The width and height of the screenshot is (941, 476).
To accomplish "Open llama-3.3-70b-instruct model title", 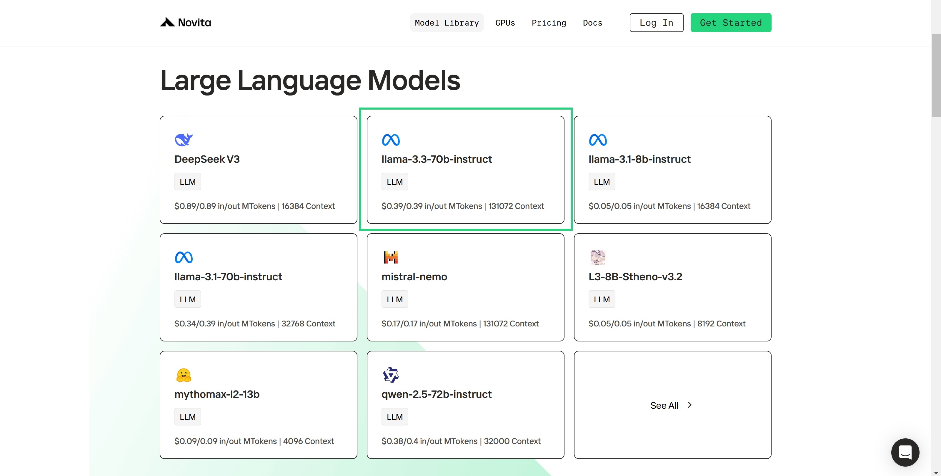I will point(437,159).
